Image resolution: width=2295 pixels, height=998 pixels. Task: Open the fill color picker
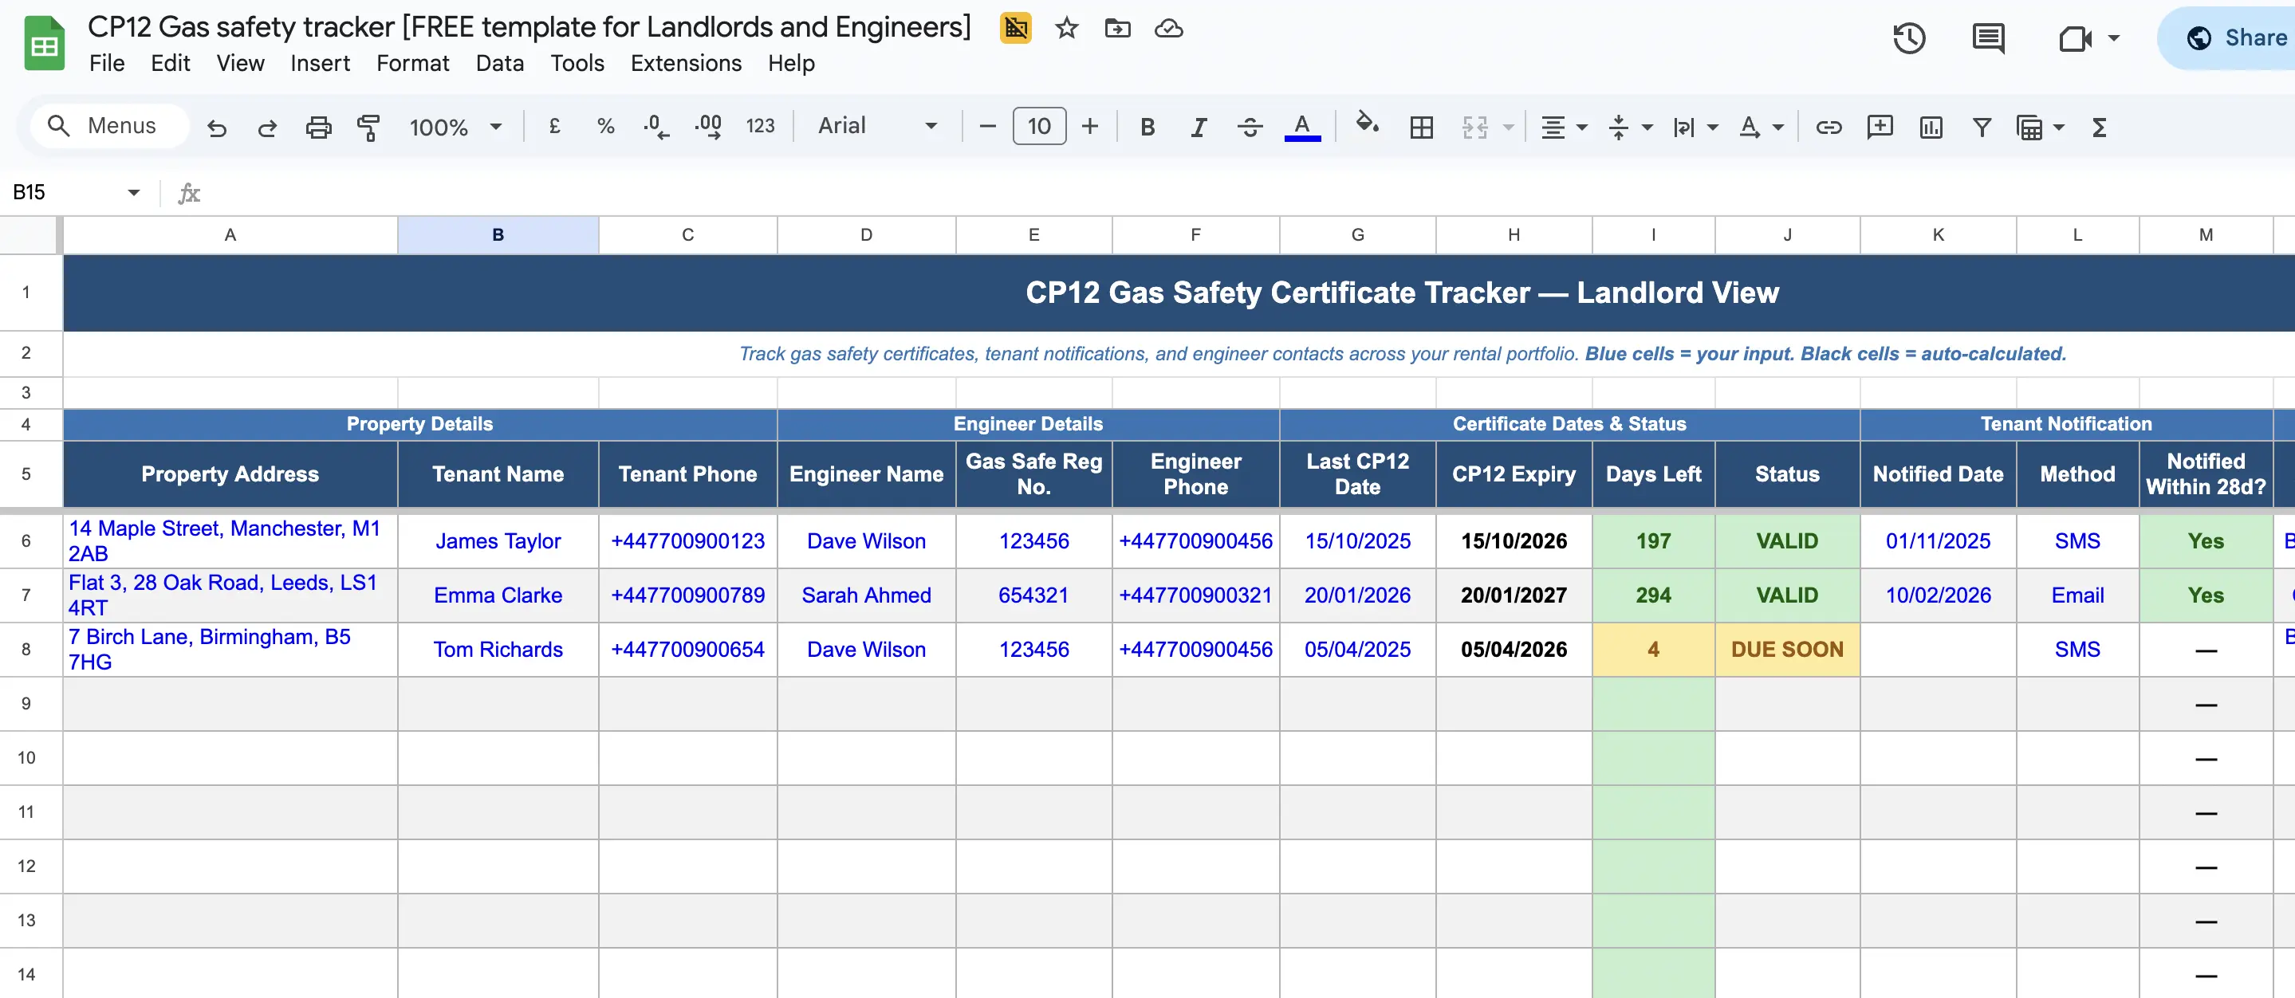tap(1368, 127)
